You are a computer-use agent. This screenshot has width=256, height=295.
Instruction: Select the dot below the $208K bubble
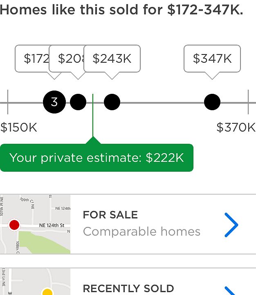[78, 102]
